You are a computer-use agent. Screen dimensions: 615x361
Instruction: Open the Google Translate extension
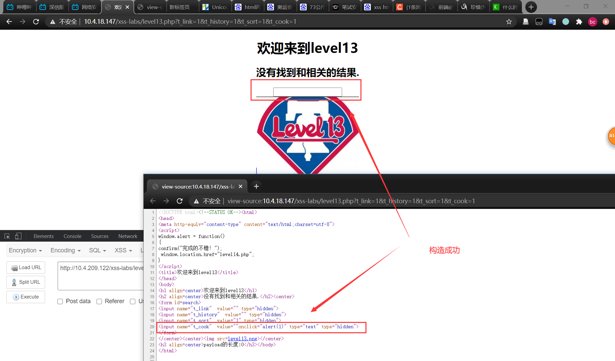[552, 21]
